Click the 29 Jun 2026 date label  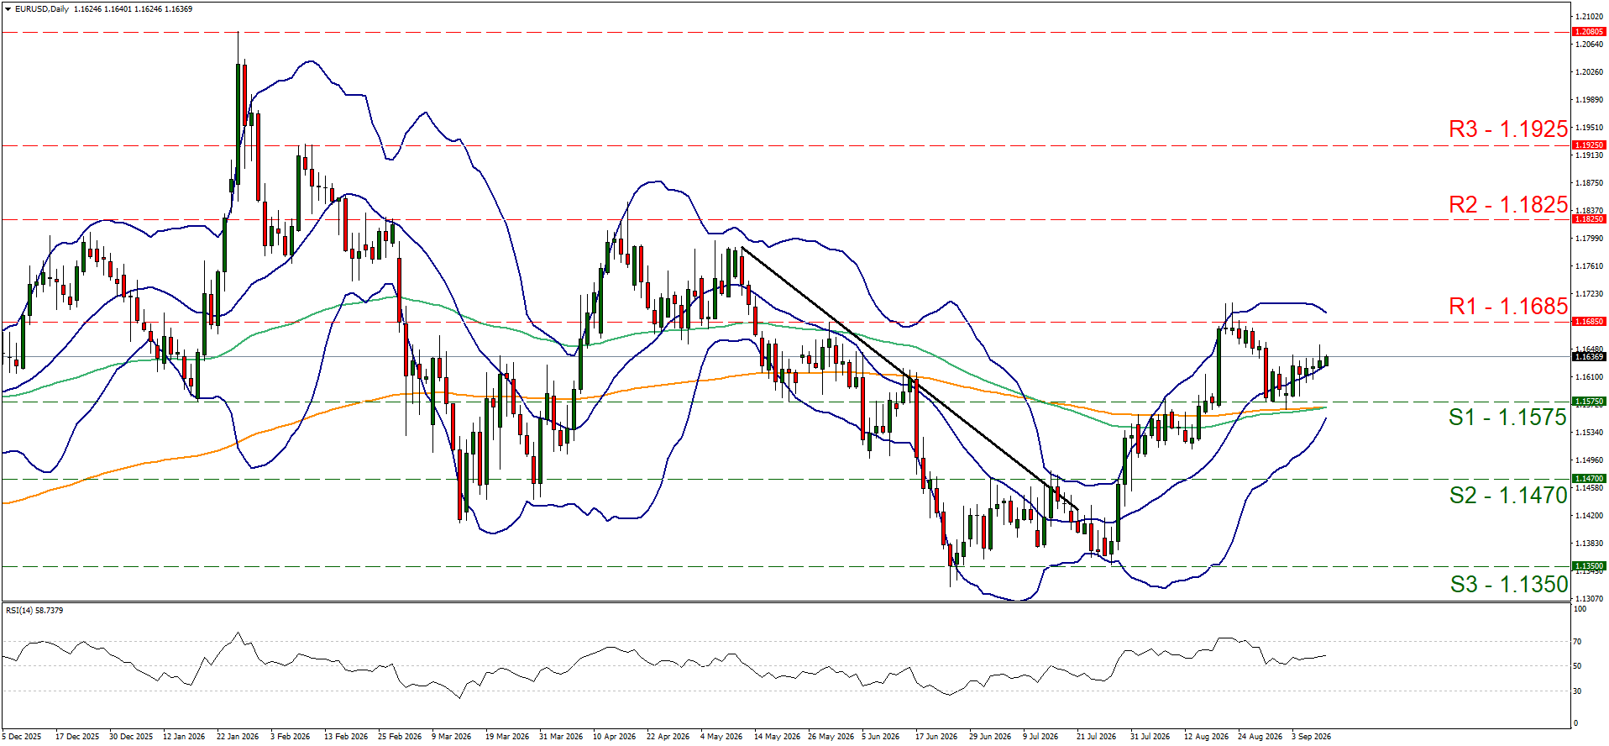tap(990, 737)
